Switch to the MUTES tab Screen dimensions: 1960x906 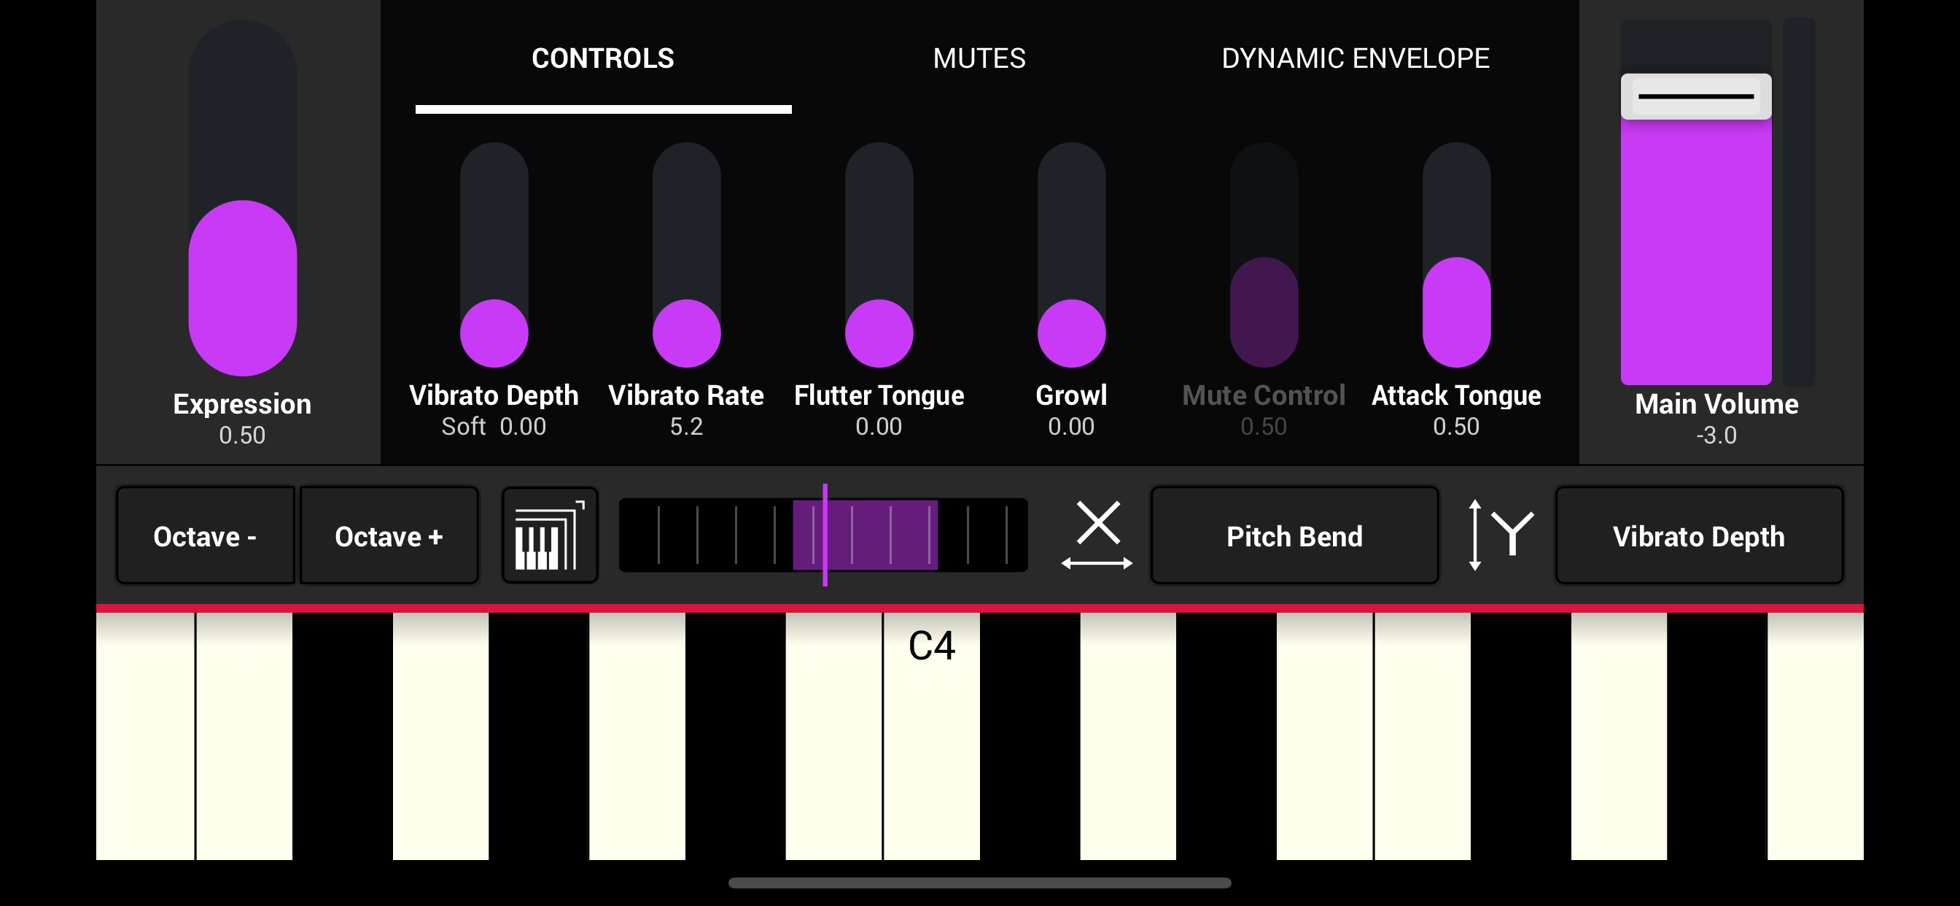[x=979, y=58]
